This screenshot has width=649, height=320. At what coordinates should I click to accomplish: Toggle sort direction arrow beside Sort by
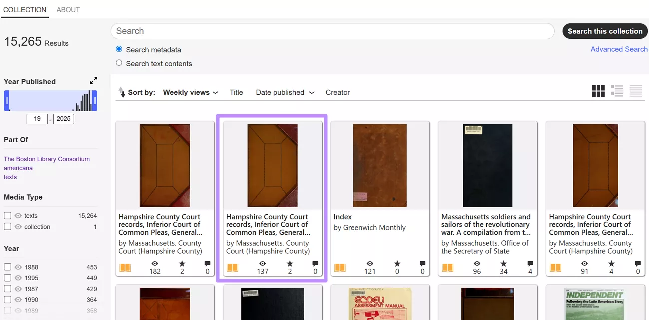tap(122, 92)
